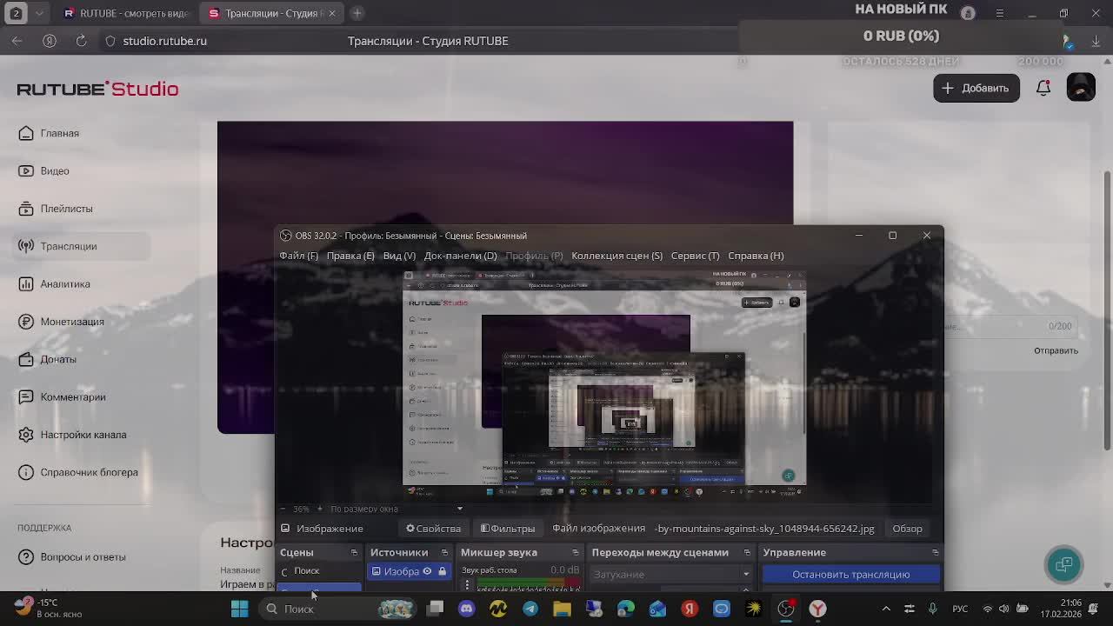The image size is (1113, 626).
Task: Open audio mixer options three-dot menu
Action: point(467,585)
